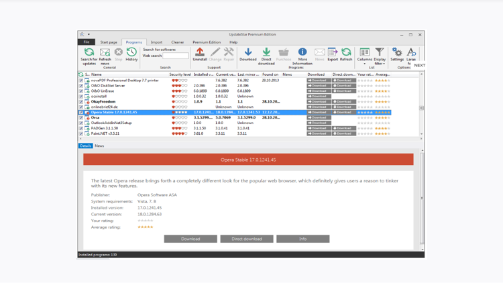Click Search for updates icon
503x283 pixels.
pyautogui.click(x=89, y=52)
